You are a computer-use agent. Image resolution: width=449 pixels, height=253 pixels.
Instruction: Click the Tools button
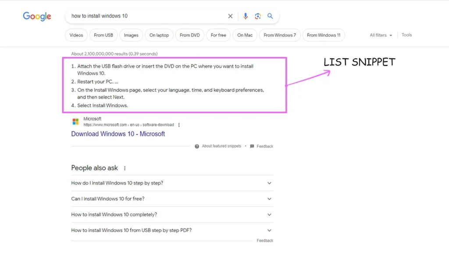coord(406,35)
